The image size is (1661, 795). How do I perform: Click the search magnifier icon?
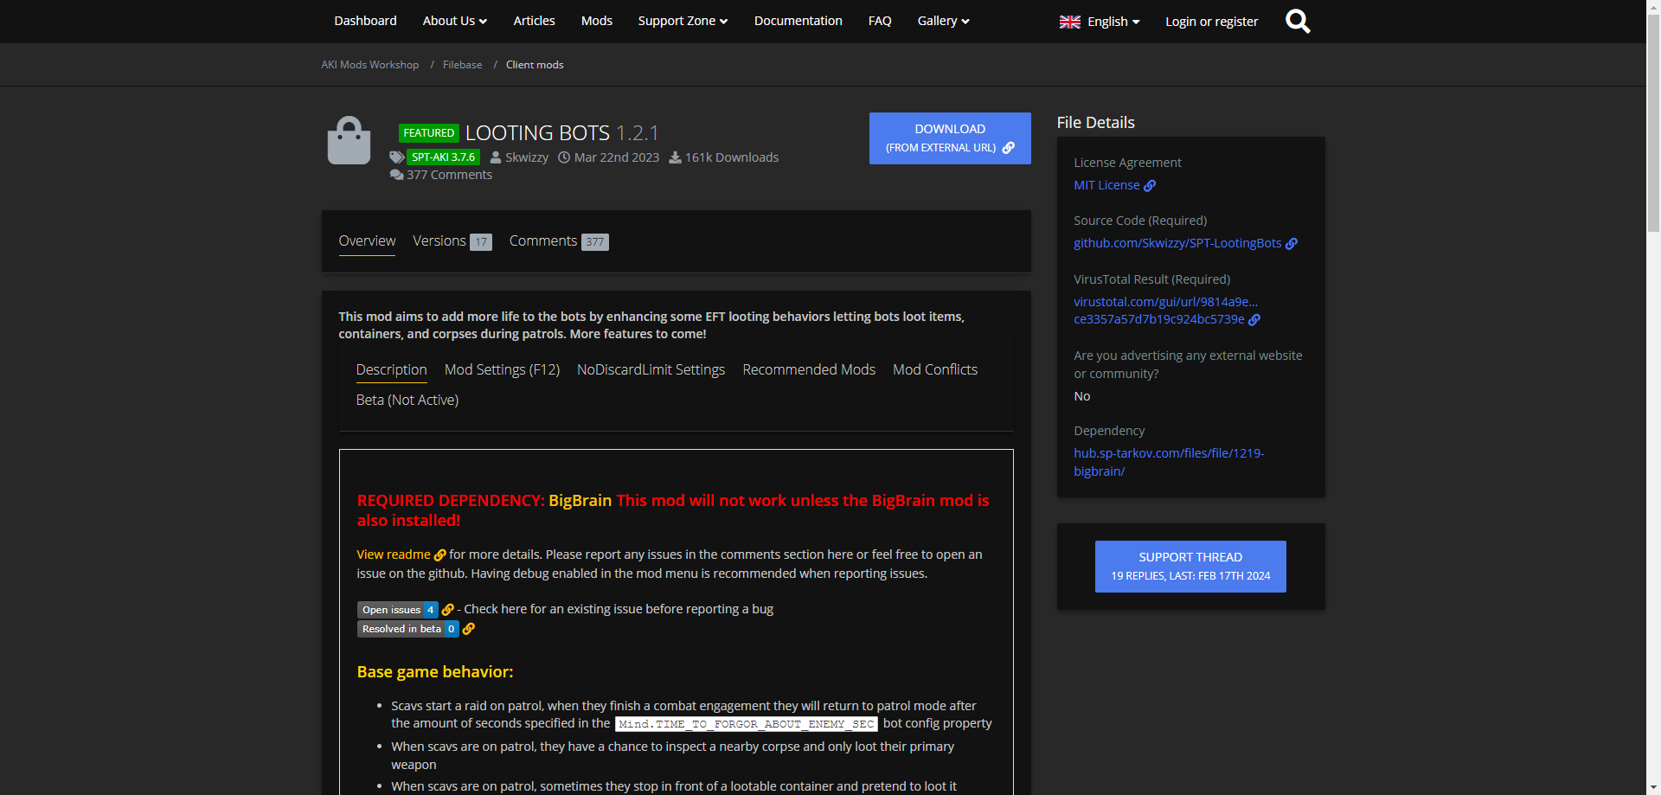1298,21
